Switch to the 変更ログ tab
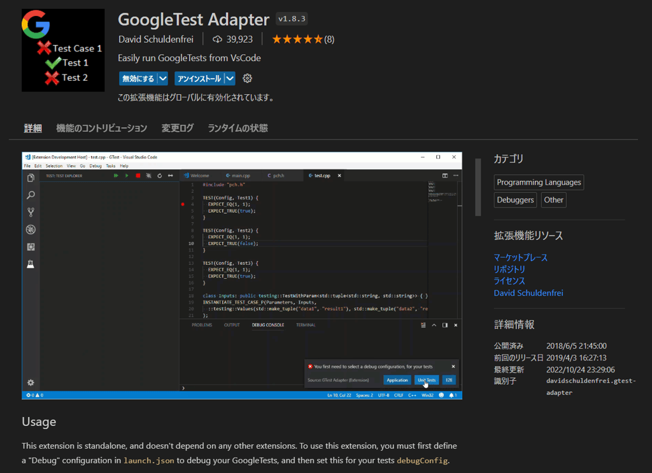This screenshot has width=652, height=473. [x=177, y=127]
